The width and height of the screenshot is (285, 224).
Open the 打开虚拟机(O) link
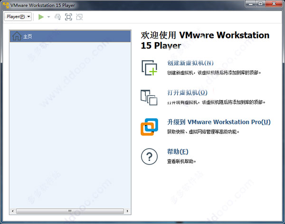point(187,93)
